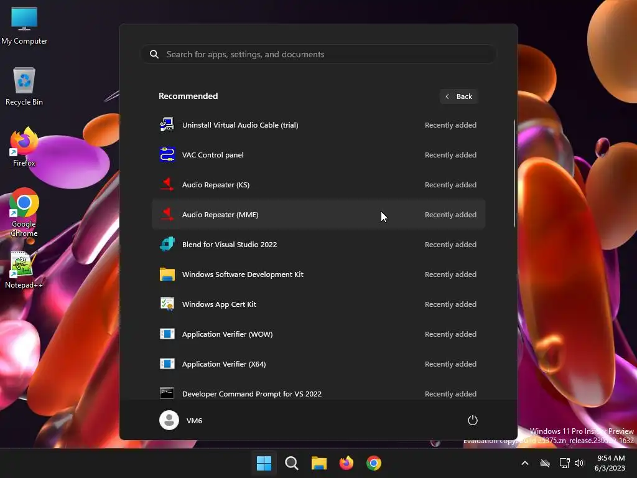
Task: Show hidden tray icons chevron
Action: [525, 463]
